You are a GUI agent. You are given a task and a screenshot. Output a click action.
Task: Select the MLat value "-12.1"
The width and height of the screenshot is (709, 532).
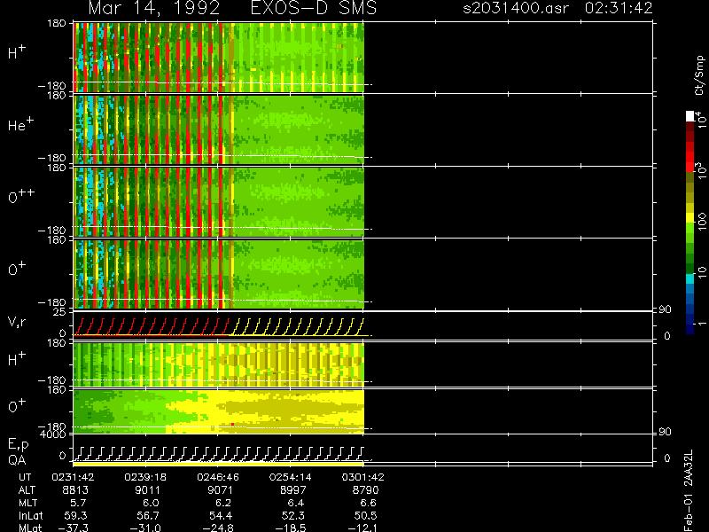[362, 528]
